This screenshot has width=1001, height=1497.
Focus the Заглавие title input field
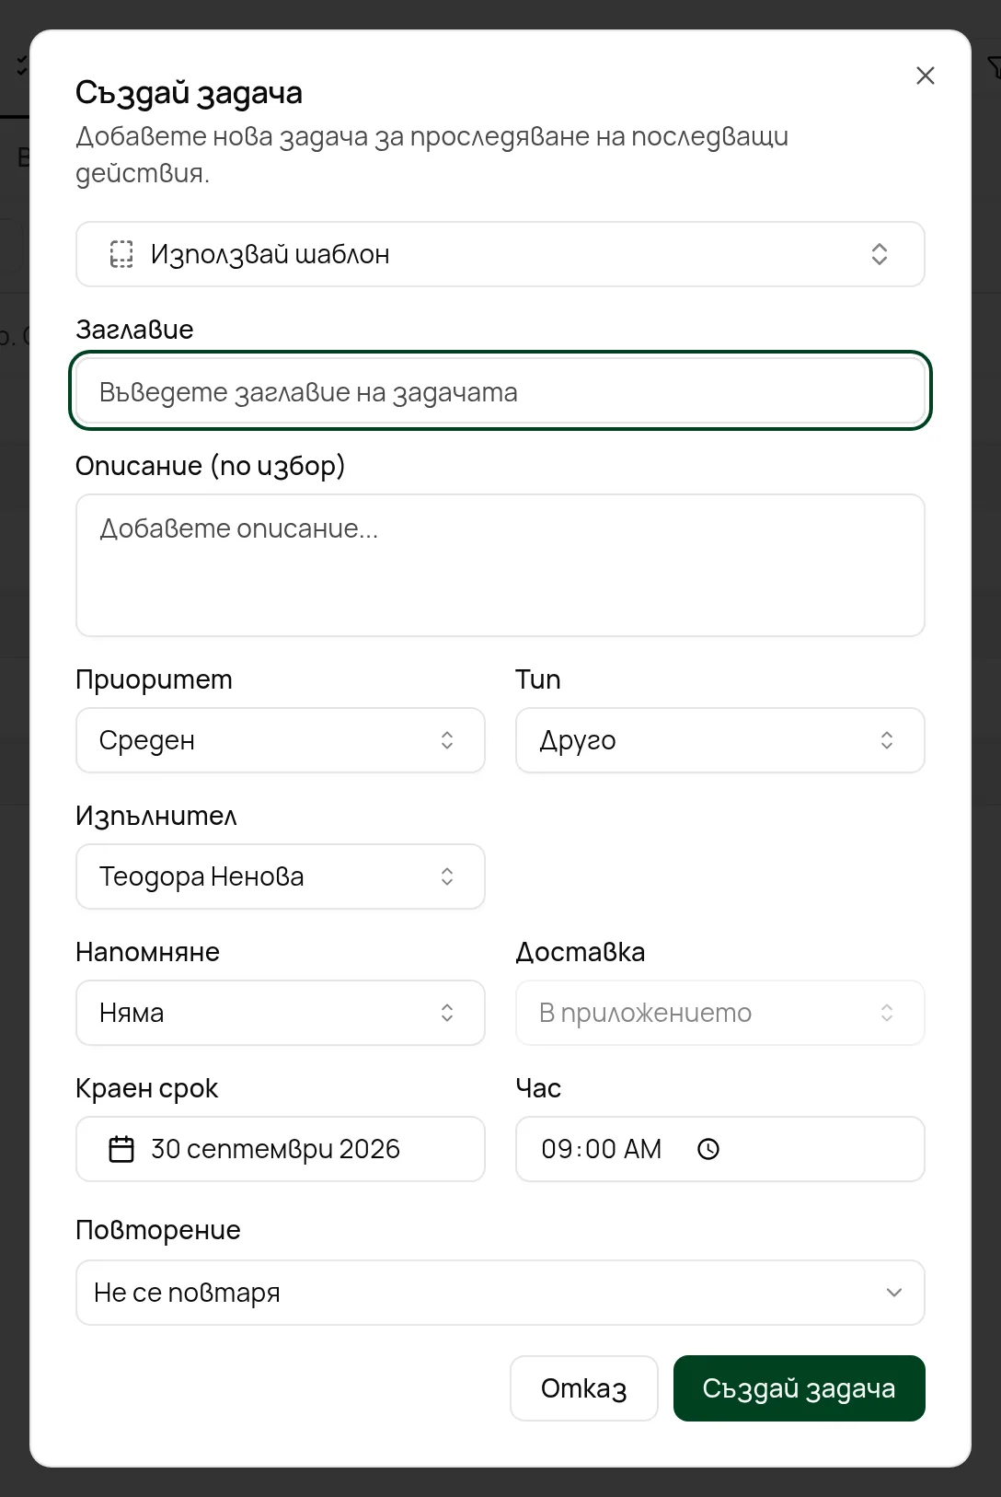click(500, 391)
